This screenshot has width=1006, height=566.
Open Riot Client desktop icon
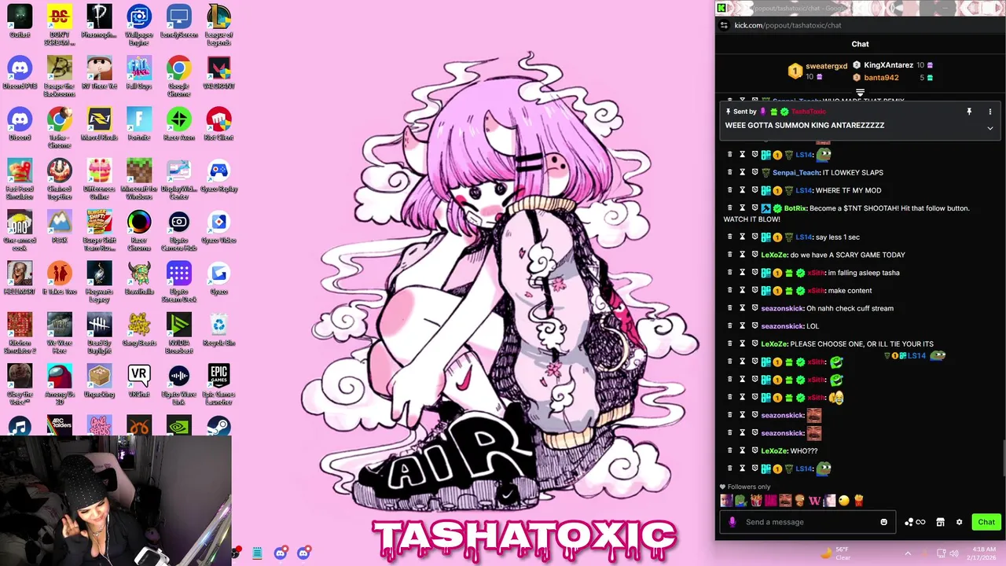click(x=218, y=123)
